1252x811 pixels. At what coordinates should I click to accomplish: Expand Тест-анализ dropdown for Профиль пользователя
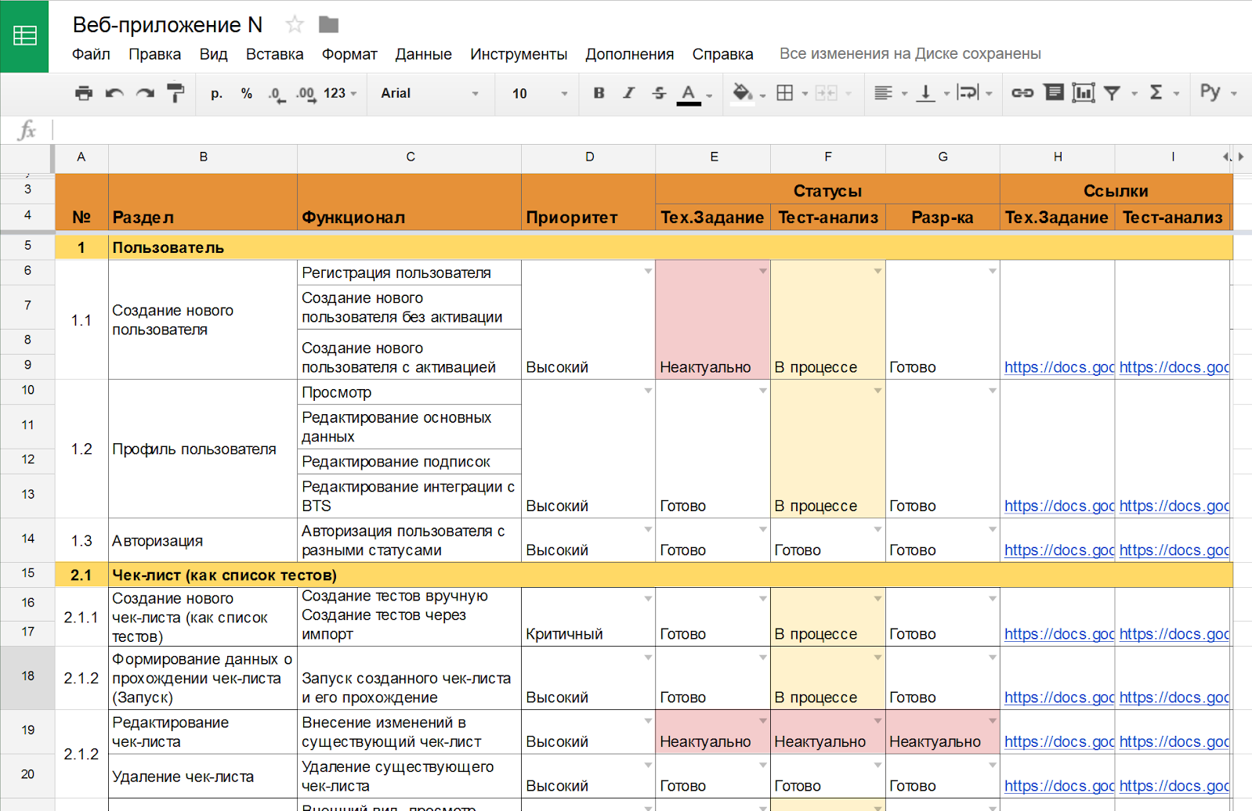[x=877, y=391]
